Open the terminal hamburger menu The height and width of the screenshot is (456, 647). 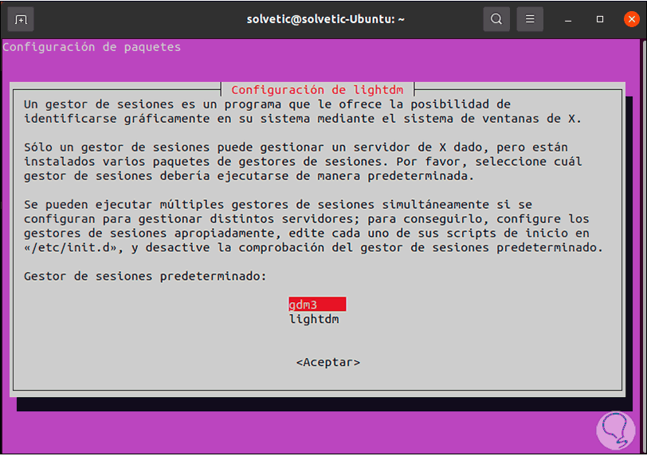point(530,19)
